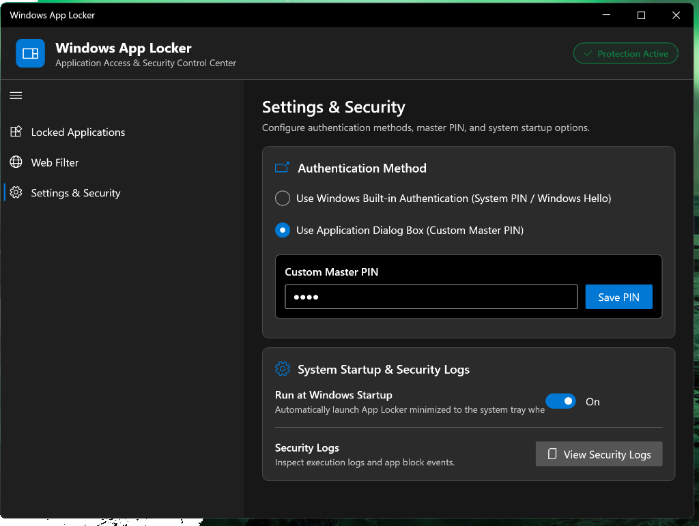
Task: Click 'Application Access & Security Control Center' subtitle
Action: [x=146, y=63]
